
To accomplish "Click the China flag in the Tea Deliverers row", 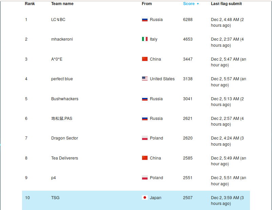I will point(144,158).
